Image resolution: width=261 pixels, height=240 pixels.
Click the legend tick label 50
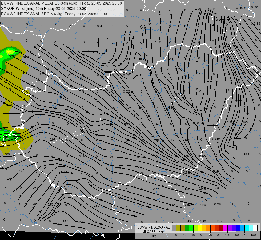202,235
